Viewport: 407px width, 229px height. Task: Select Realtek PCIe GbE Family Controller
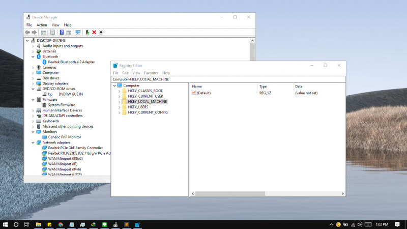click(75, 148)
